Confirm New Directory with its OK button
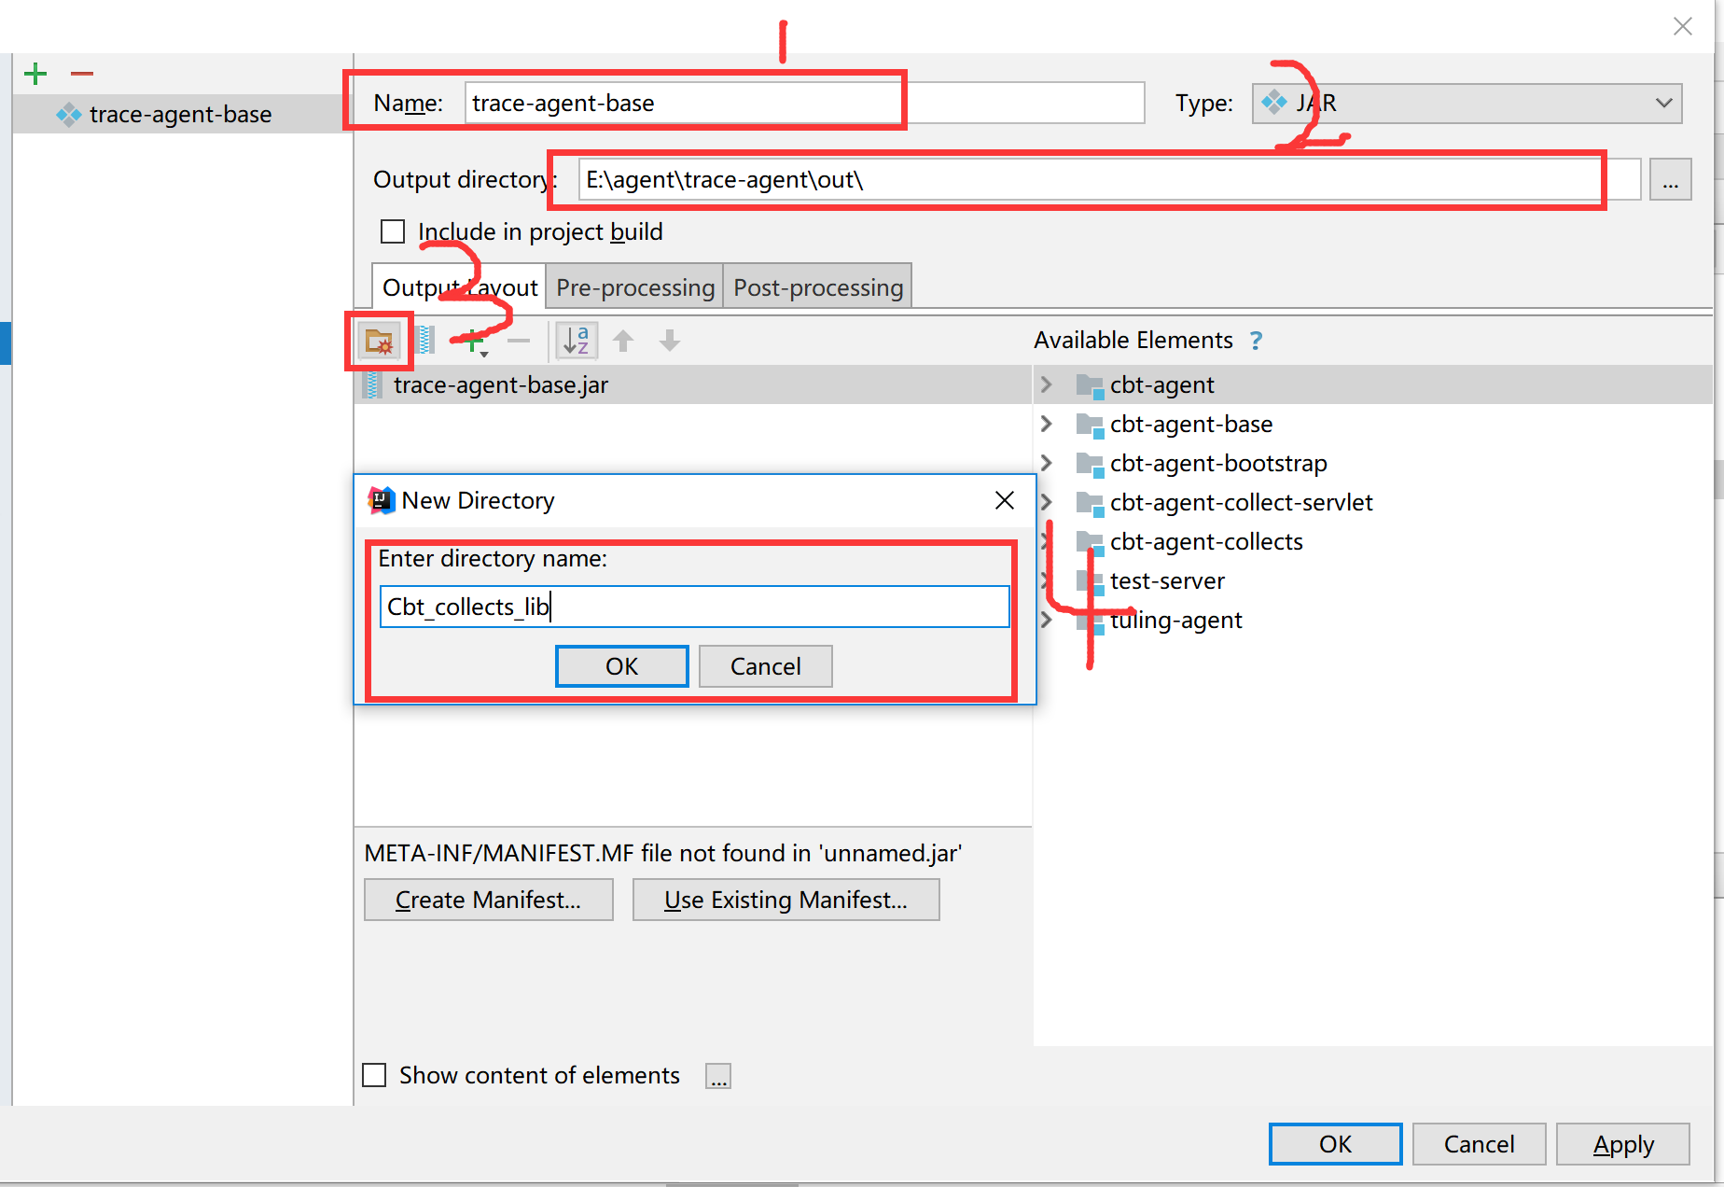 point(621,666)
